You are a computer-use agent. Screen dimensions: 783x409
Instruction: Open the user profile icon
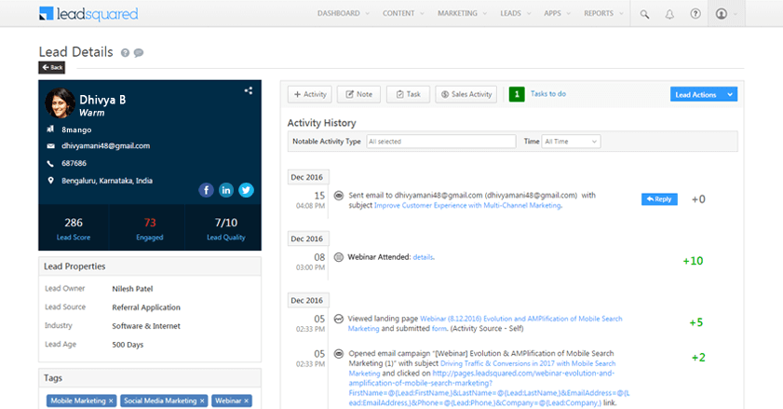pos(721,13)
